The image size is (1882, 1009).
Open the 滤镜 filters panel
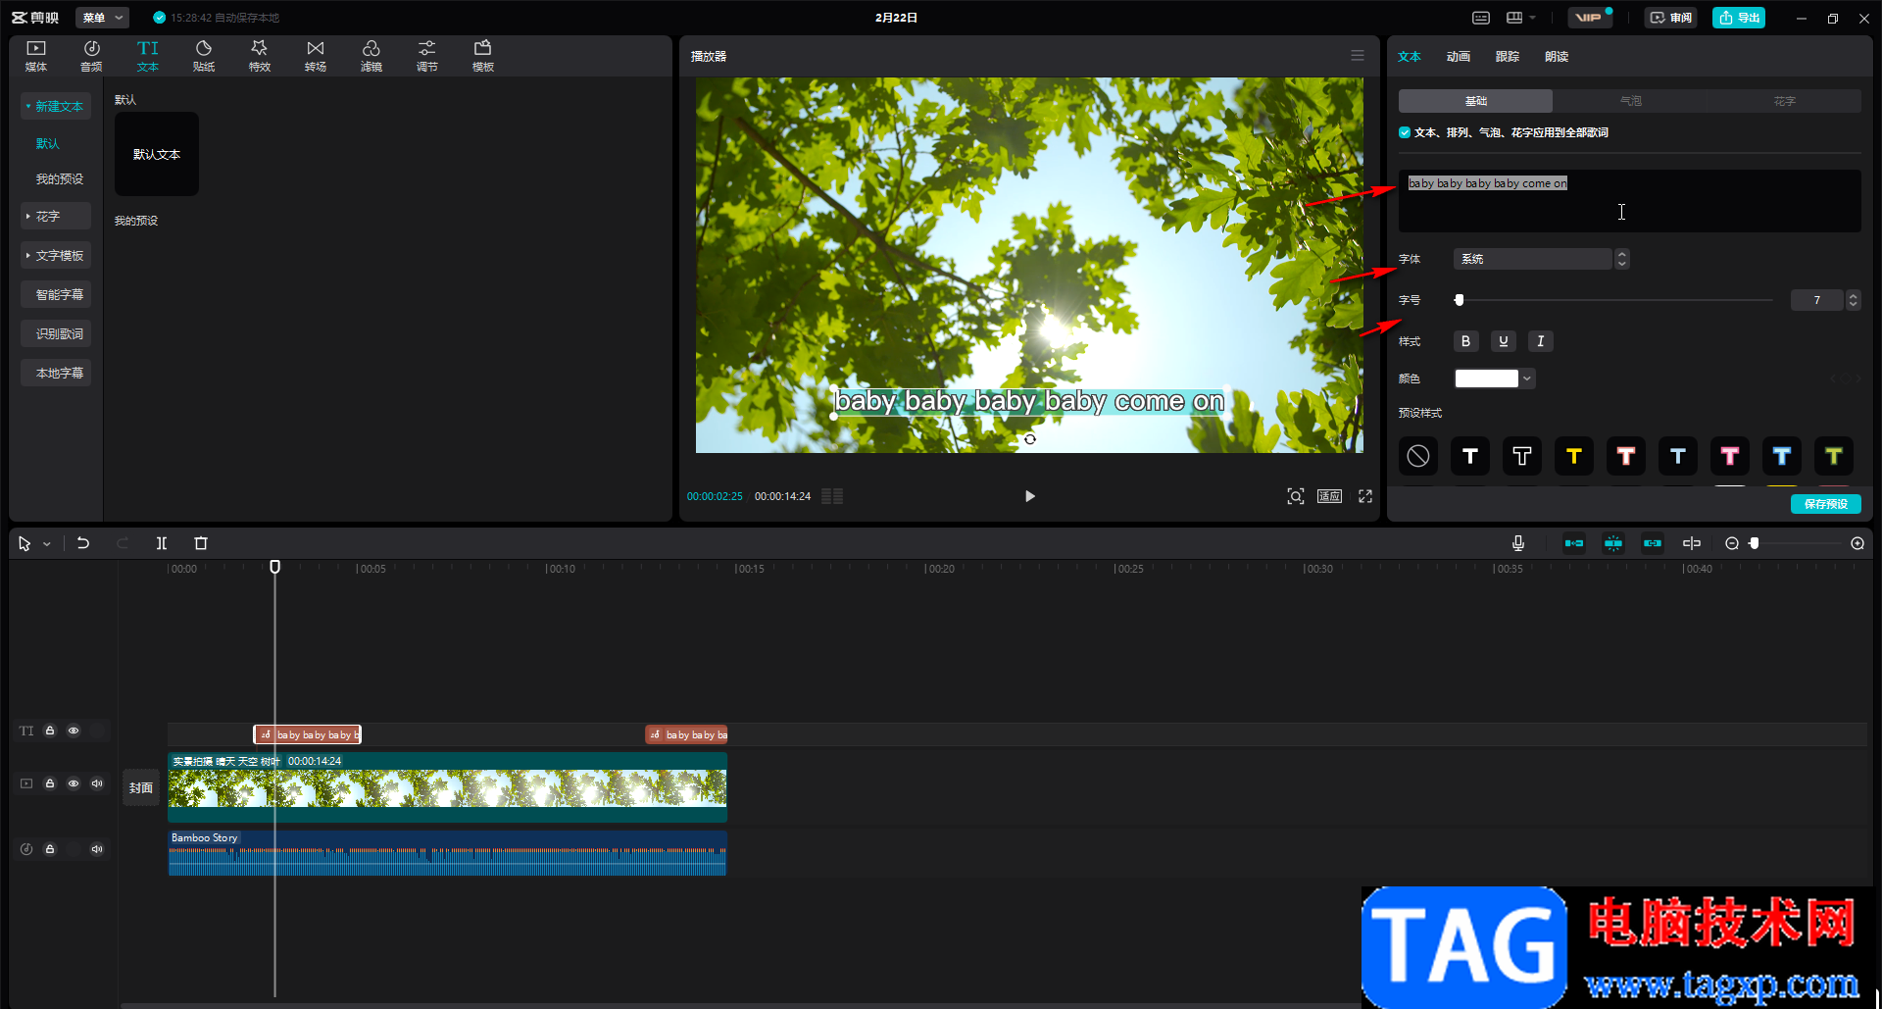tap(371, 56)
